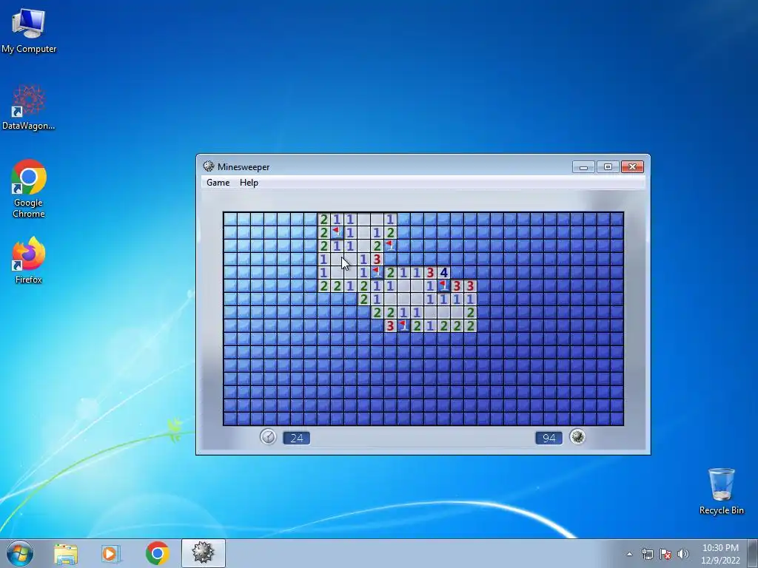Open the Recycle Bin

coord(721,491)
